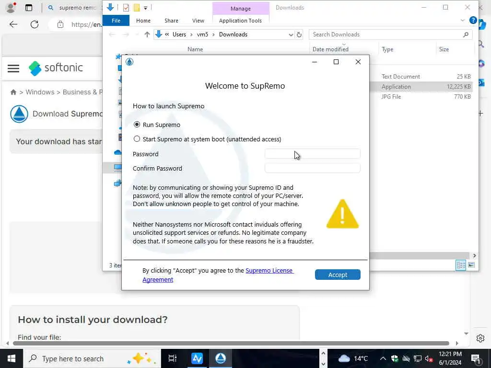Click the Business breadcrumb link on Softonic
This screenshot has width=491, height=368.
coord(82,92)
